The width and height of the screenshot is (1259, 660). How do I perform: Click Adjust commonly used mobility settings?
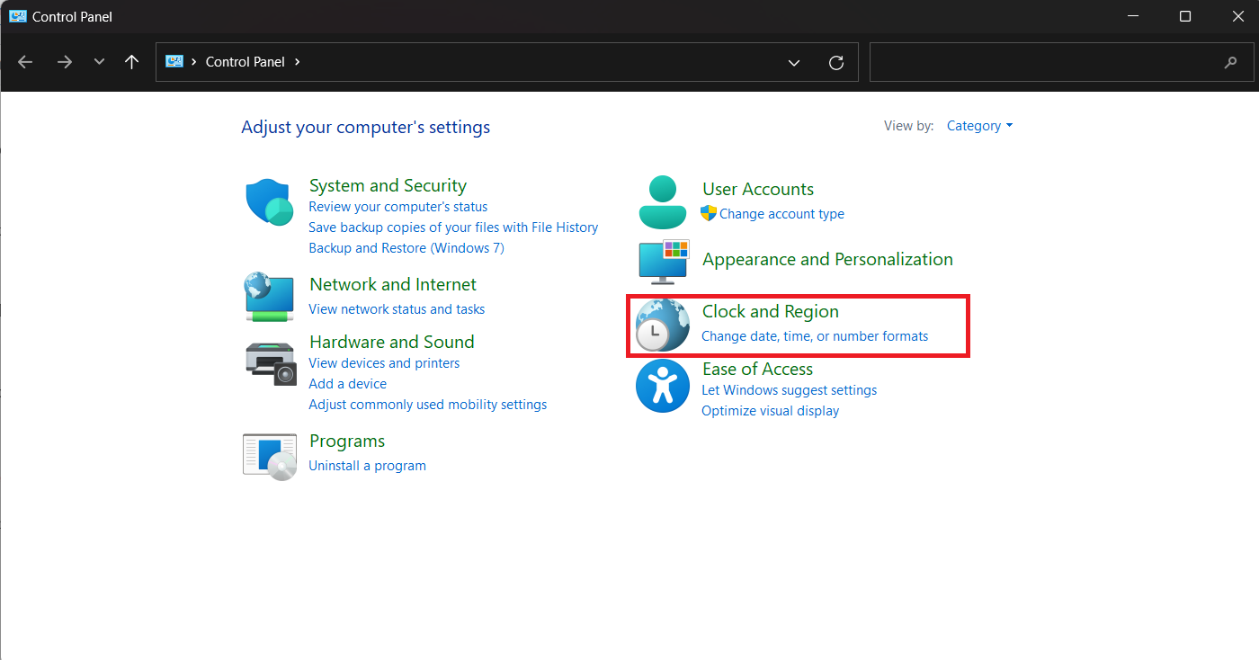point(427,405)
